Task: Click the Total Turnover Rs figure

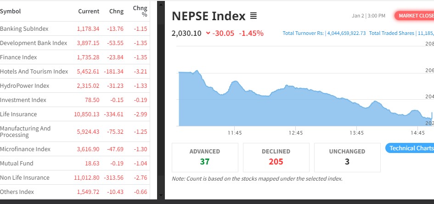Action: (x=324, y=33)
